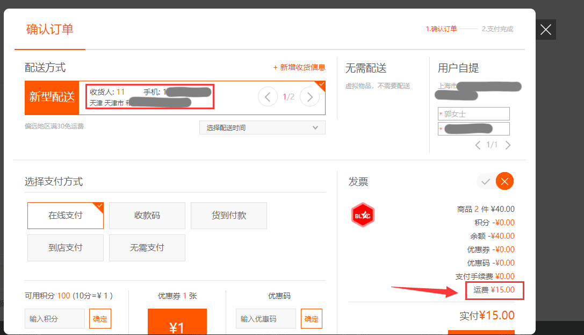
Task: Go to next delivery address arrow
Action: (309, 97)
